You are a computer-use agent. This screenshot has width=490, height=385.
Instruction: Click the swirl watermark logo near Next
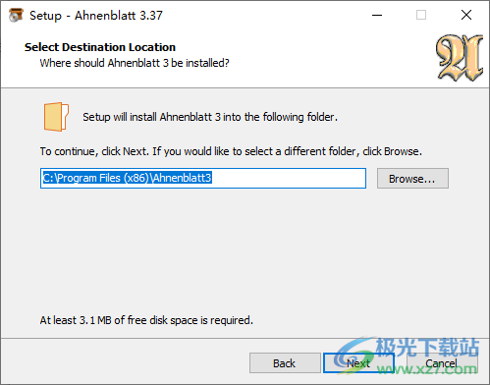pyautogui.click(x=355, y=356)
